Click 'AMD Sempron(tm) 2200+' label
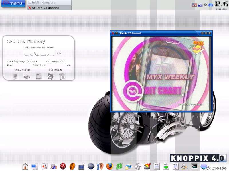This screenshot has width=229, height=171. (39, 47)
